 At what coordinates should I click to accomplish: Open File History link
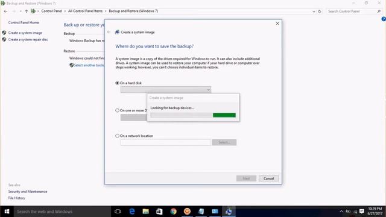16,198
